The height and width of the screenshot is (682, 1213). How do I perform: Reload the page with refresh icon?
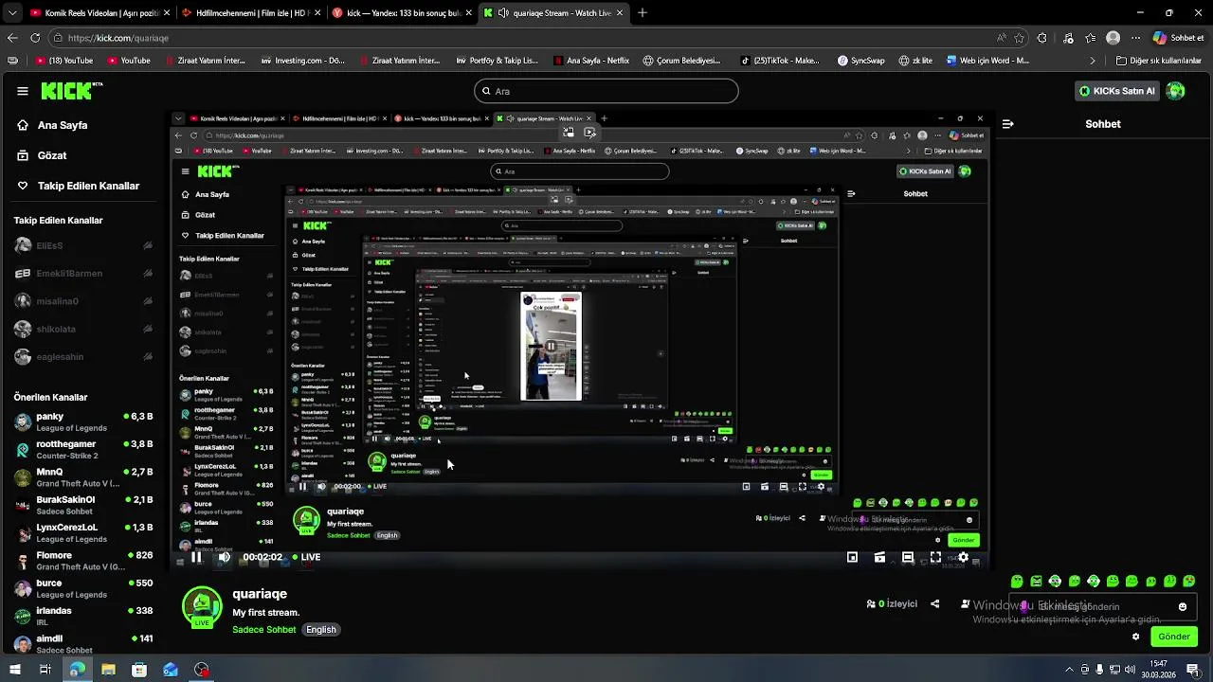(x=35, y=38)
